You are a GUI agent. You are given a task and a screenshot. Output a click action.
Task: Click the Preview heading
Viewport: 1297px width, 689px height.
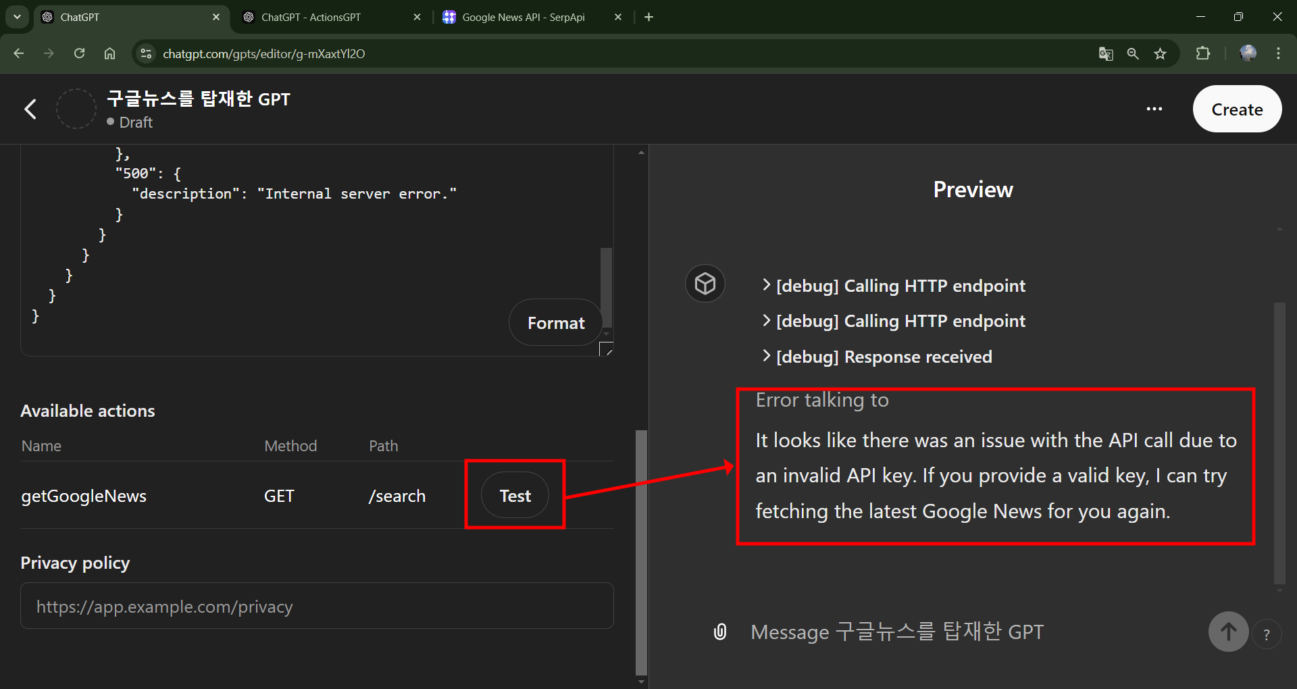click(973, 190)
